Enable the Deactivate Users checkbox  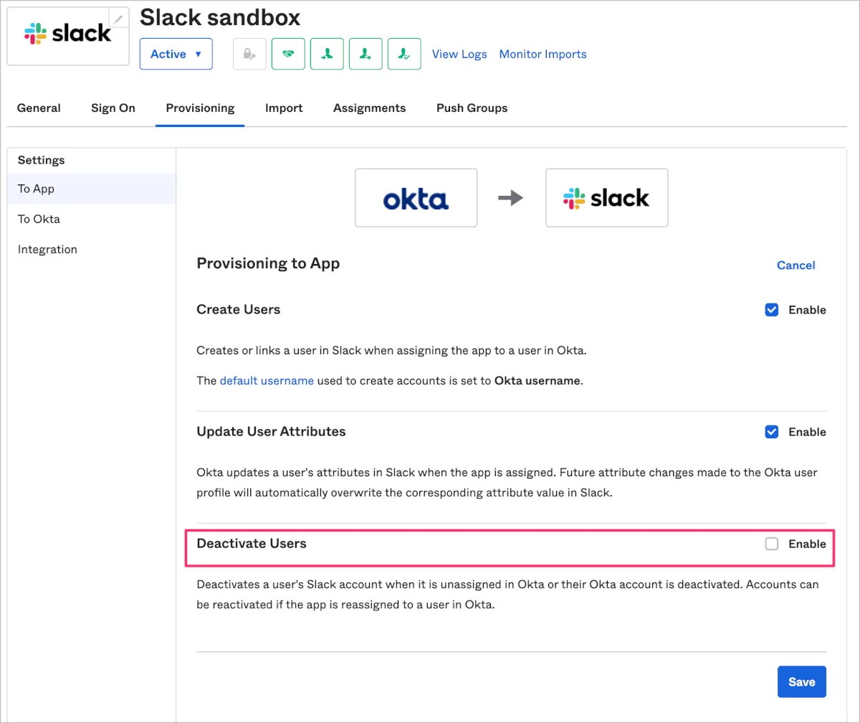tap(772, 544)
